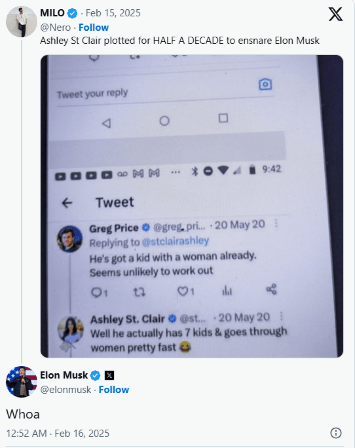Click MILO's verified checkmark badge
Screen dimensions: 355x448
pos(72,14)
